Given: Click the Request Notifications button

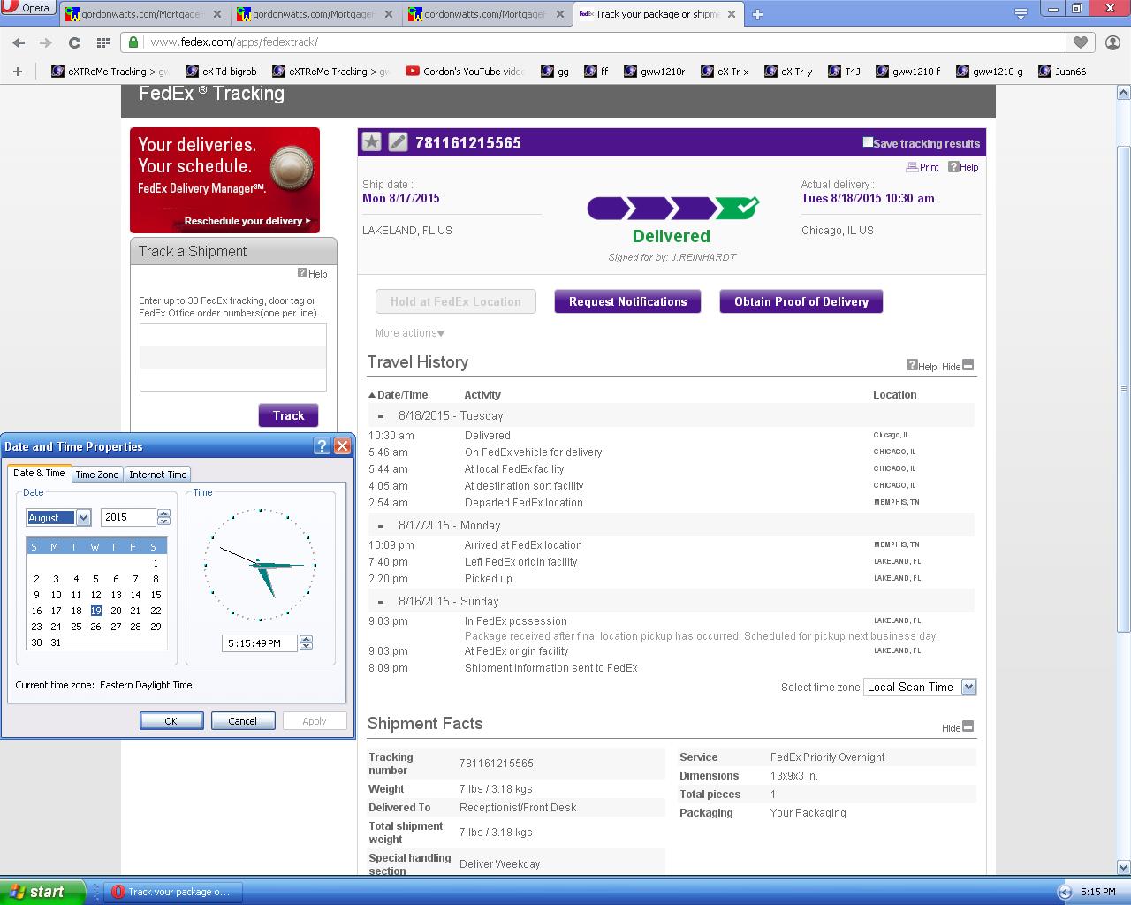Looking at the screenshot, I should click(627, 301).
